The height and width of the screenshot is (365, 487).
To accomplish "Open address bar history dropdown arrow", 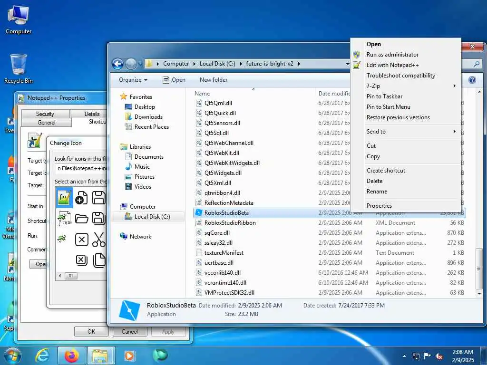I will point(347,64).
